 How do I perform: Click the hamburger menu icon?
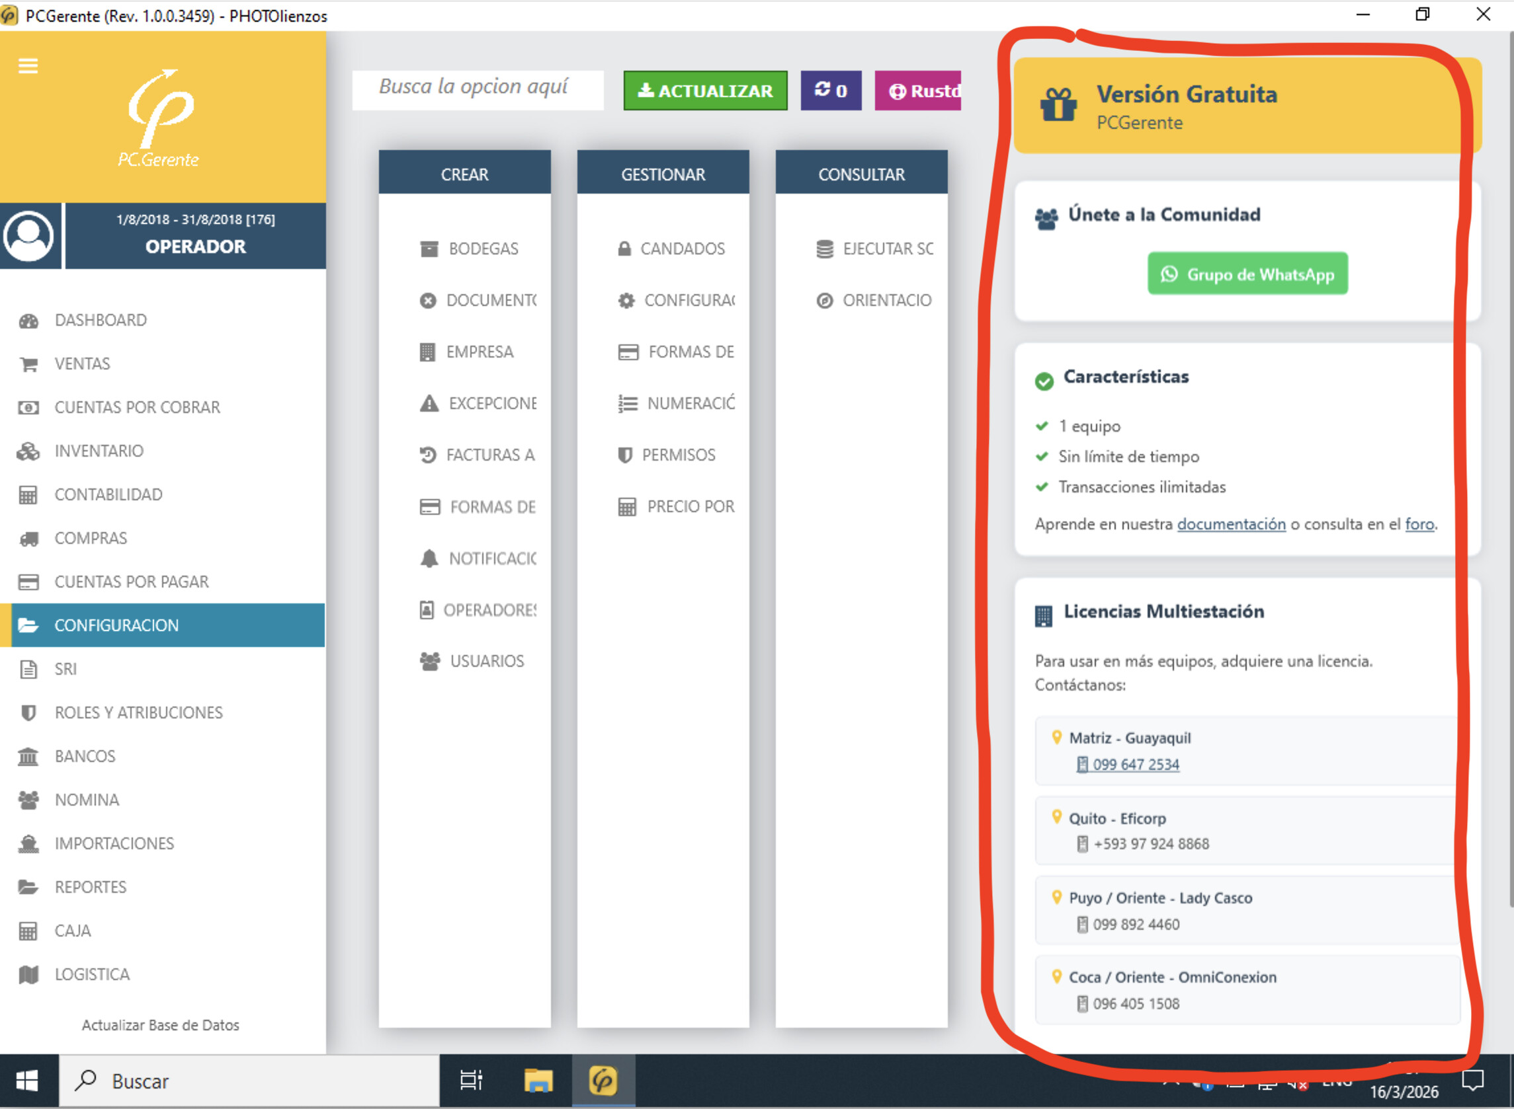(x=28, y=66)
